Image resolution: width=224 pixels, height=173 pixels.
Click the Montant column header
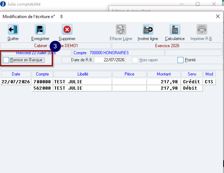(164, 74)
